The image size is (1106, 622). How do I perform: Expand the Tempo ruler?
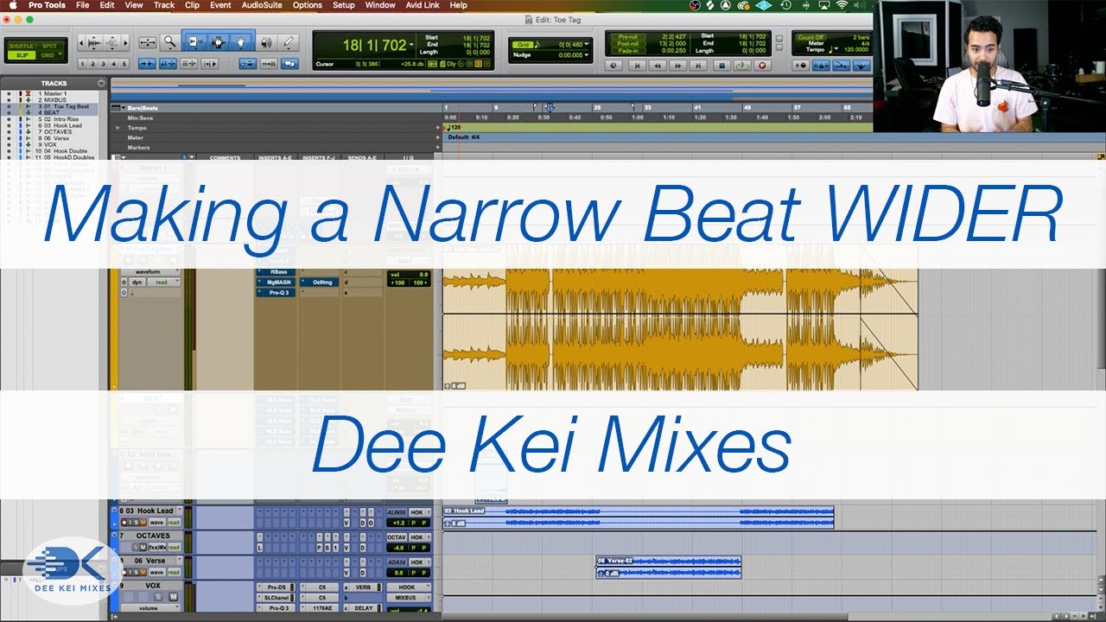click(x=118, y=127)
